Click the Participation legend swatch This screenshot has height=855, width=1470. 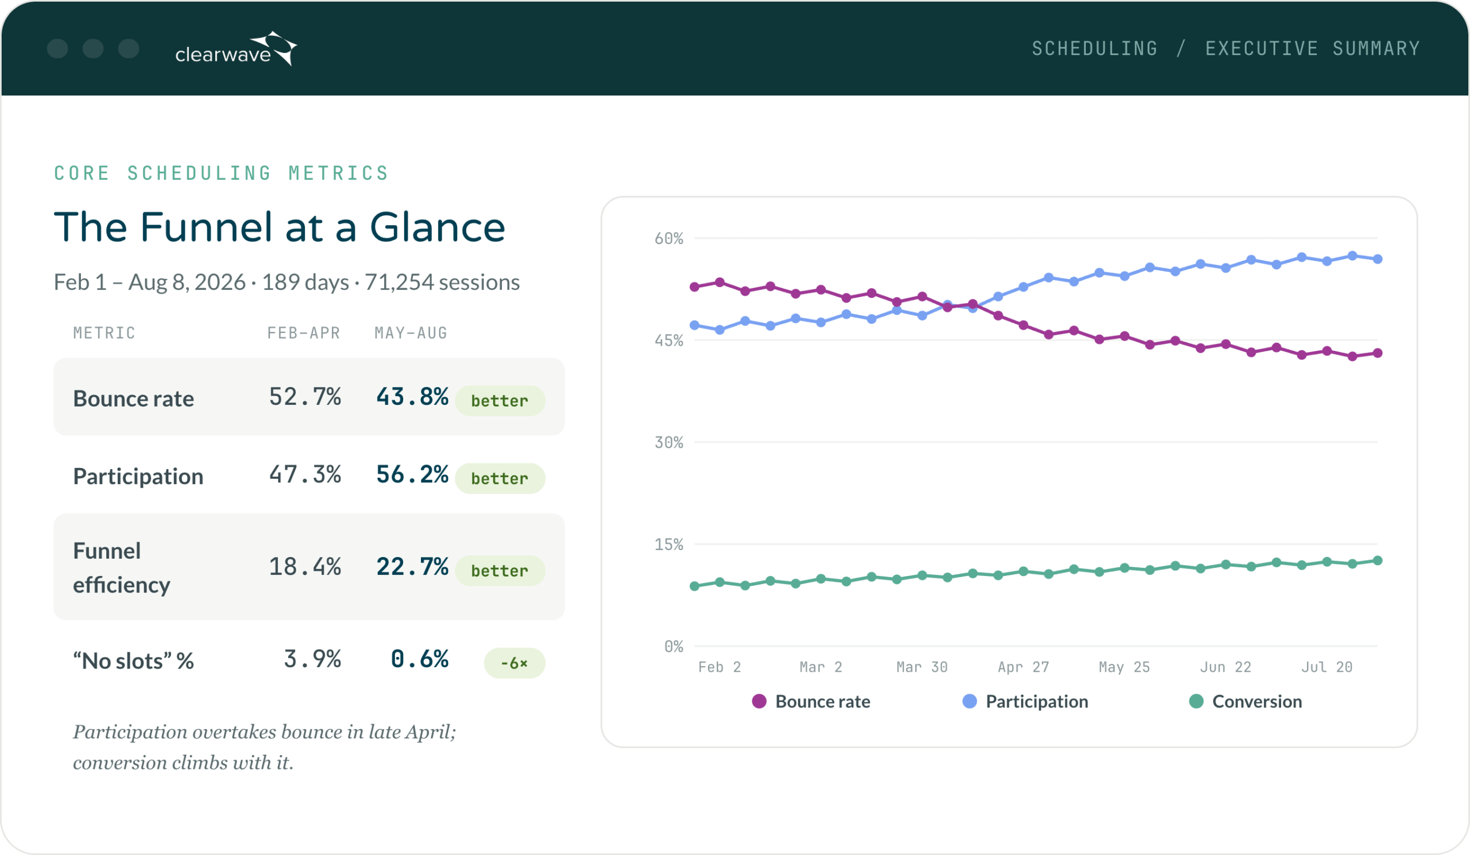click(x=969, y=701)
